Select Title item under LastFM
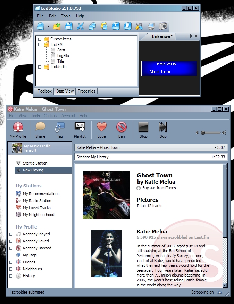This screenshot has height=304, width=234. (60, 61)
